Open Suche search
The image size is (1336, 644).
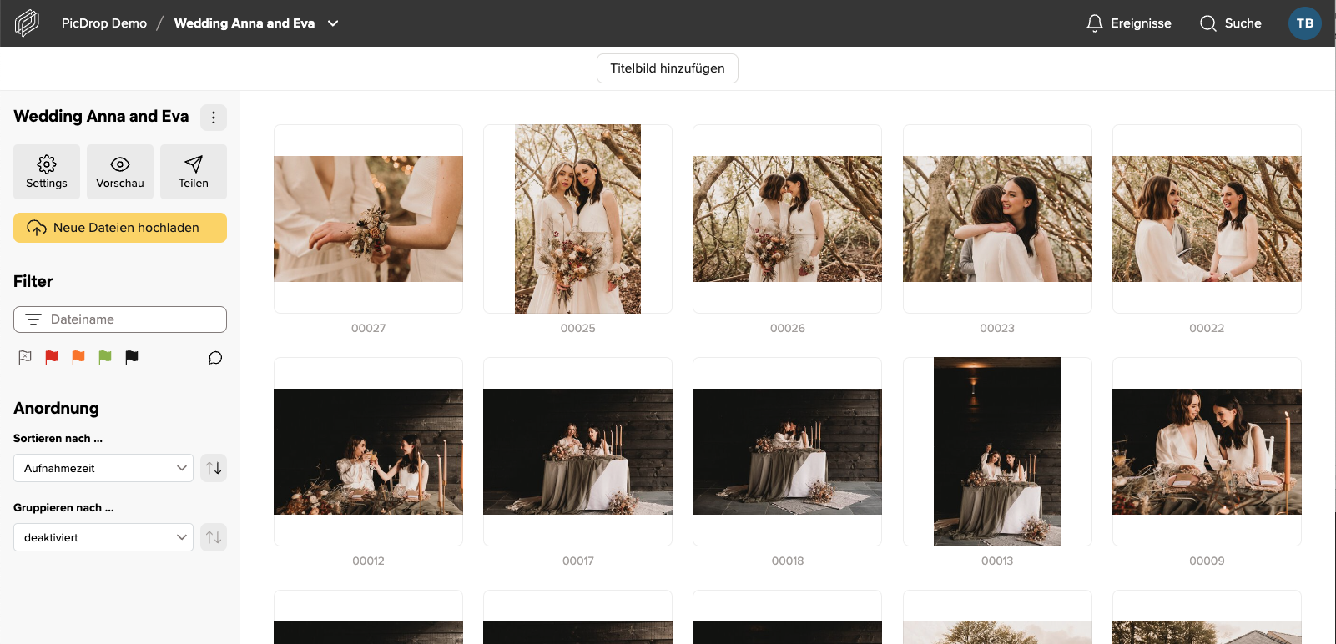(1231, 23)
